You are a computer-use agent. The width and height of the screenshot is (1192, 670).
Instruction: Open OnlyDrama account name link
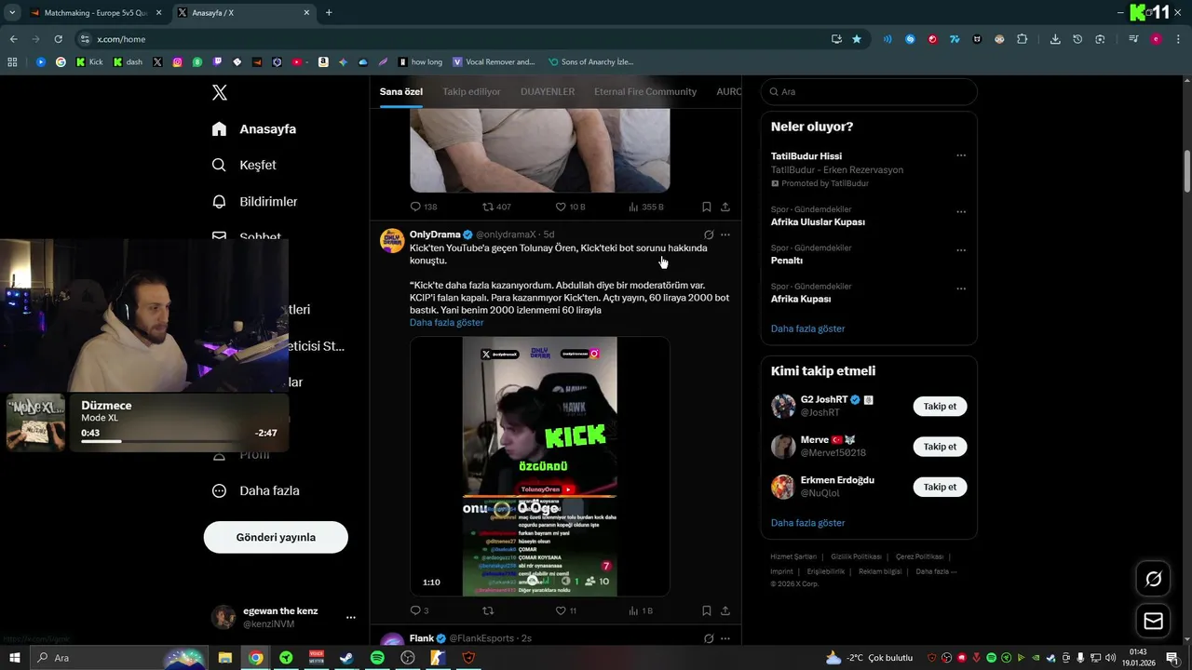[435, 234]
